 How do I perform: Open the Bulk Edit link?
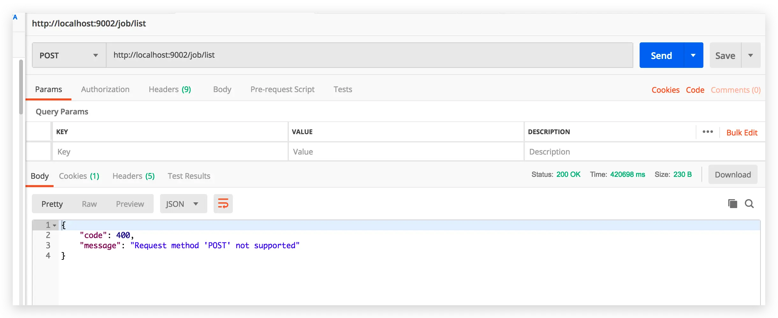click(742, 133)
